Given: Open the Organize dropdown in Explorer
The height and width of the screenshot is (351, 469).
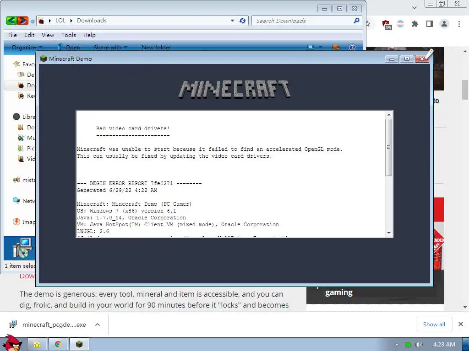Looking at the screenshot, I should pos(27,47).
